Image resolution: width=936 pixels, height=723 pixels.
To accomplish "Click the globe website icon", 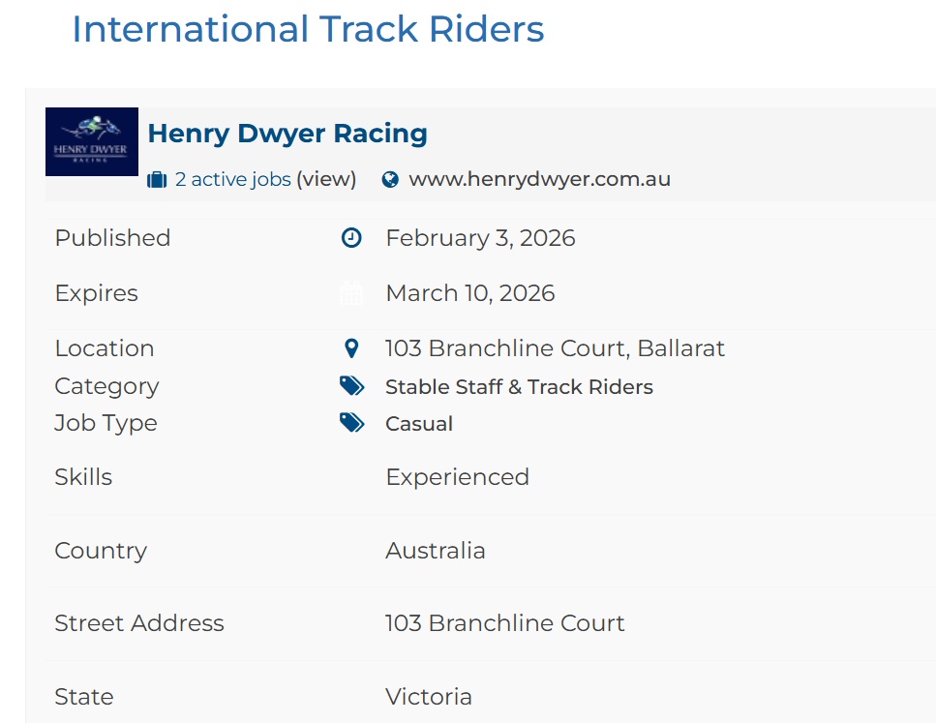I will (390, 180).
